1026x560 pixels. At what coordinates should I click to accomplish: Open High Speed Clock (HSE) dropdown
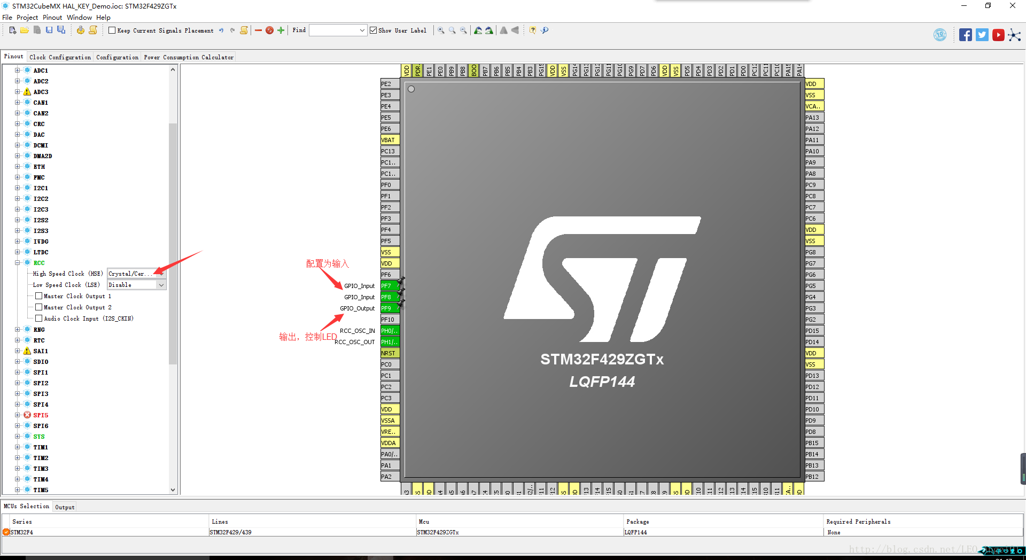point(161,274)
